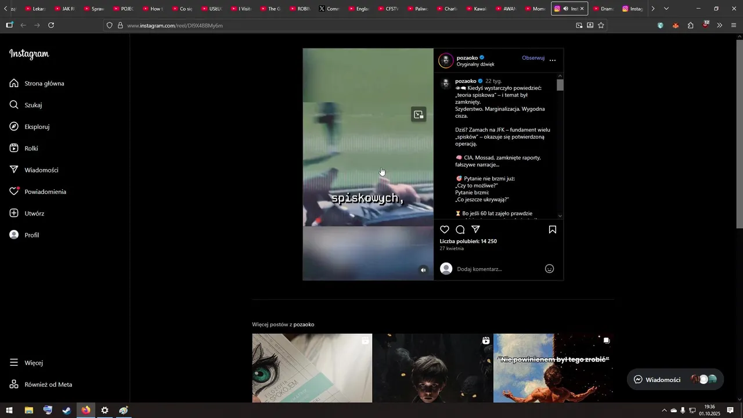
Task: Open Windows notification center
Action: pyautogui.click(x=730, y=410)
